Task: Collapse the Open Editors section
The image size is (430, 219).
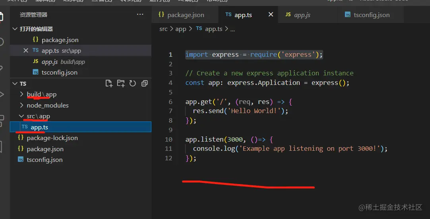Action: coord(15,29)
